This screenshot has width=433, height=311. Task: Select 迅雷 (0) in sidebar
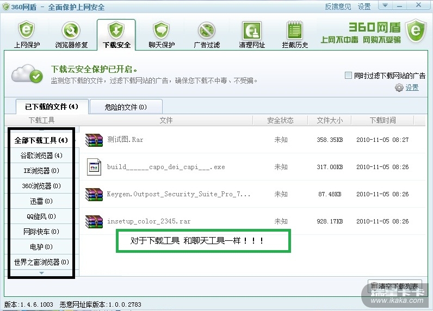[x=41, y=201]
